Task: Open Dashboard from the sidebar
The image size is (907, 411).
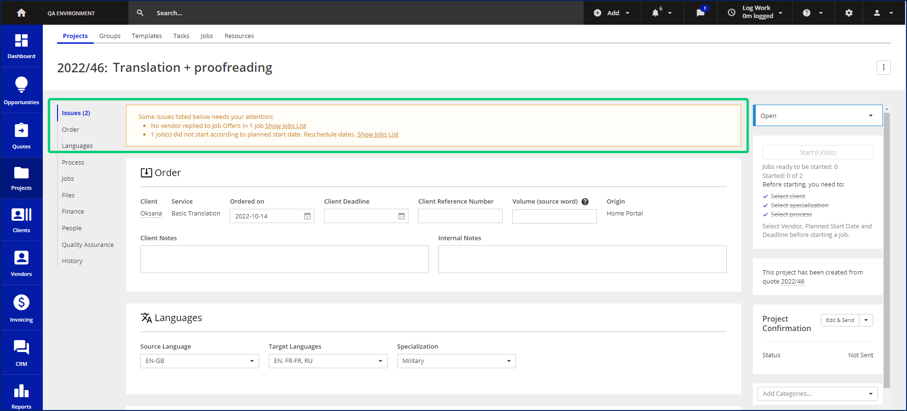Action: 21,46
